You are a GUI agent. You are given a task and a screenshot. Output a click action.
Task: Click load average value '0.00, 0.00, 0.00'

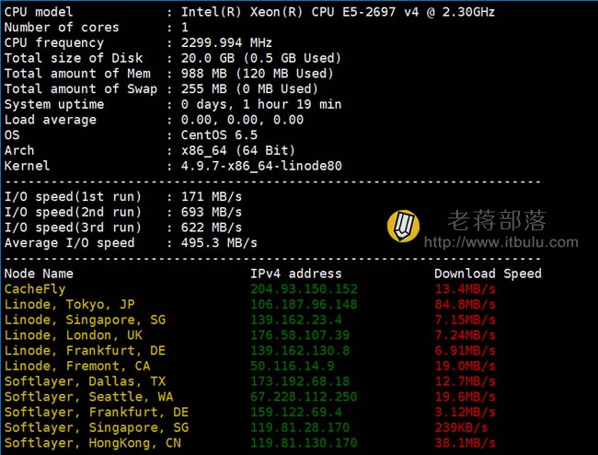tap(242, 120)
